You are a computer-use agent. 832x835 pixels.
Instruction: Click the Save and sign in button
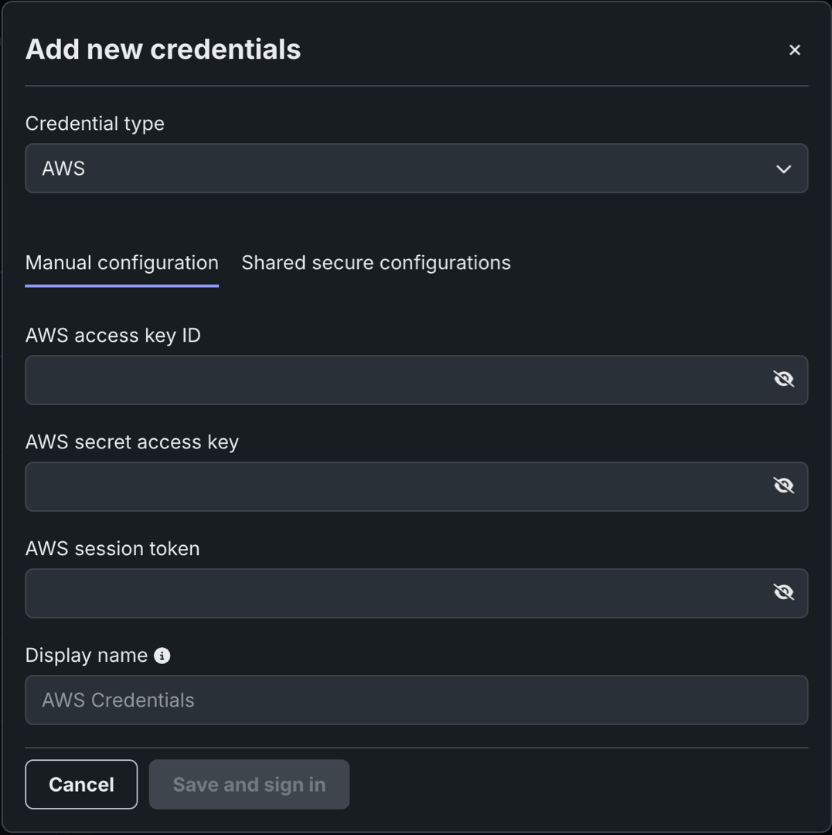tap(249, 785)
